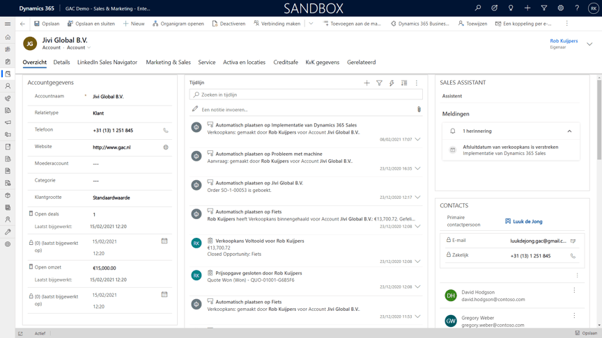Open the LinkedIn Sales Navigator tab
Viewport: 602px width, 338px height.
[107, 62]
